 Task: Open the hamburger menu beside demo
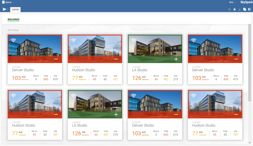pos(3,2)
